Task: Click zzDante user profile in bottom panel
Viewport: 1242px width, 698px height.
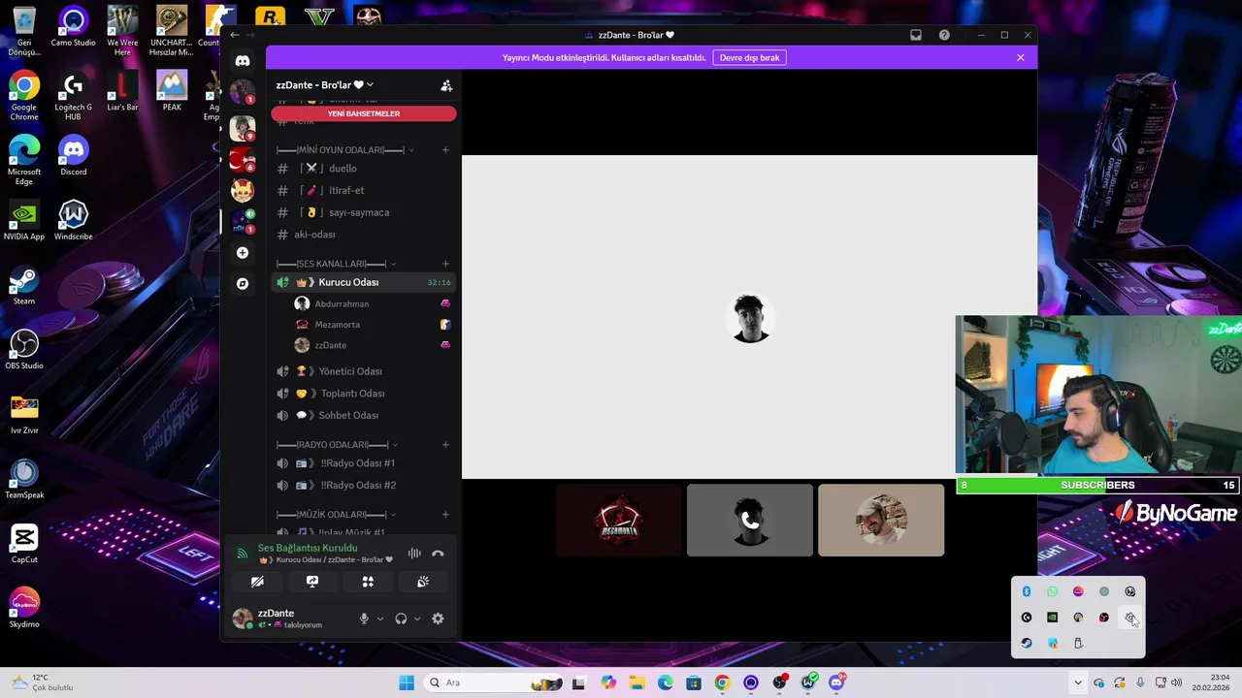Action: point(291,619)
